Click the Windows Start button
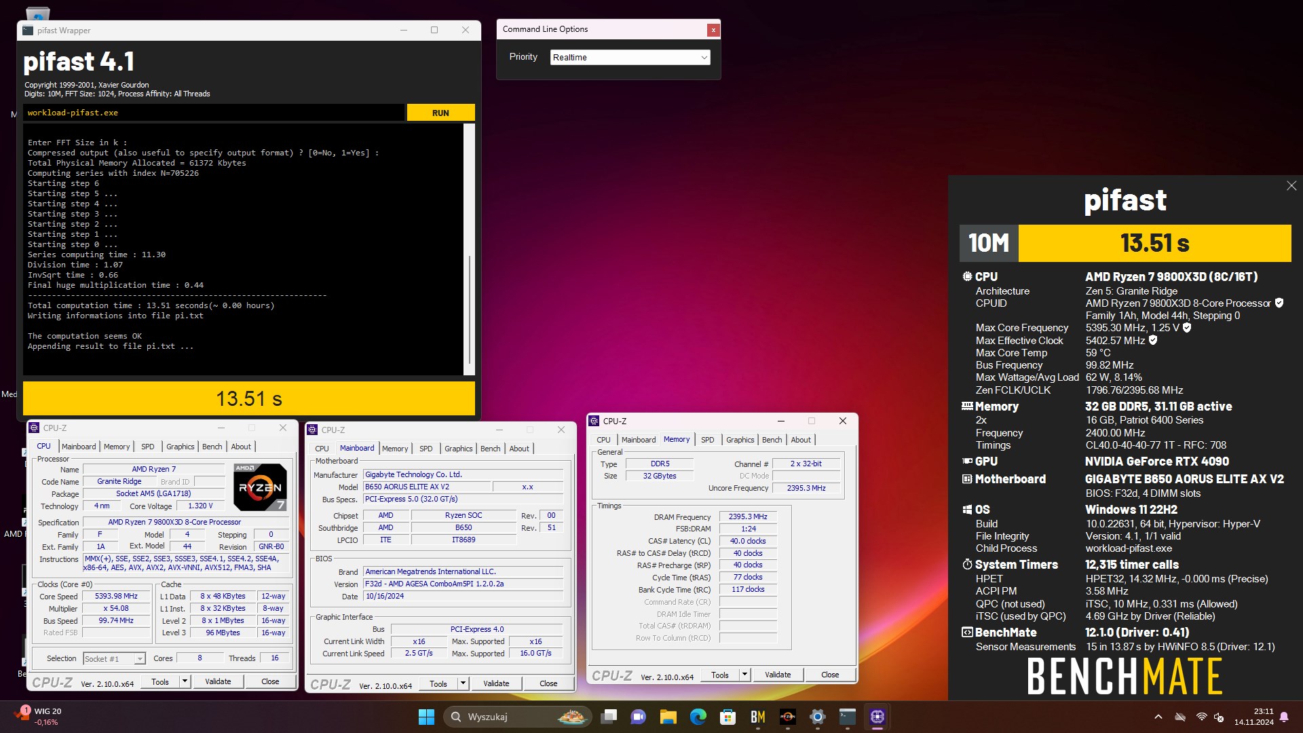1303x733 pixels. 426,717
